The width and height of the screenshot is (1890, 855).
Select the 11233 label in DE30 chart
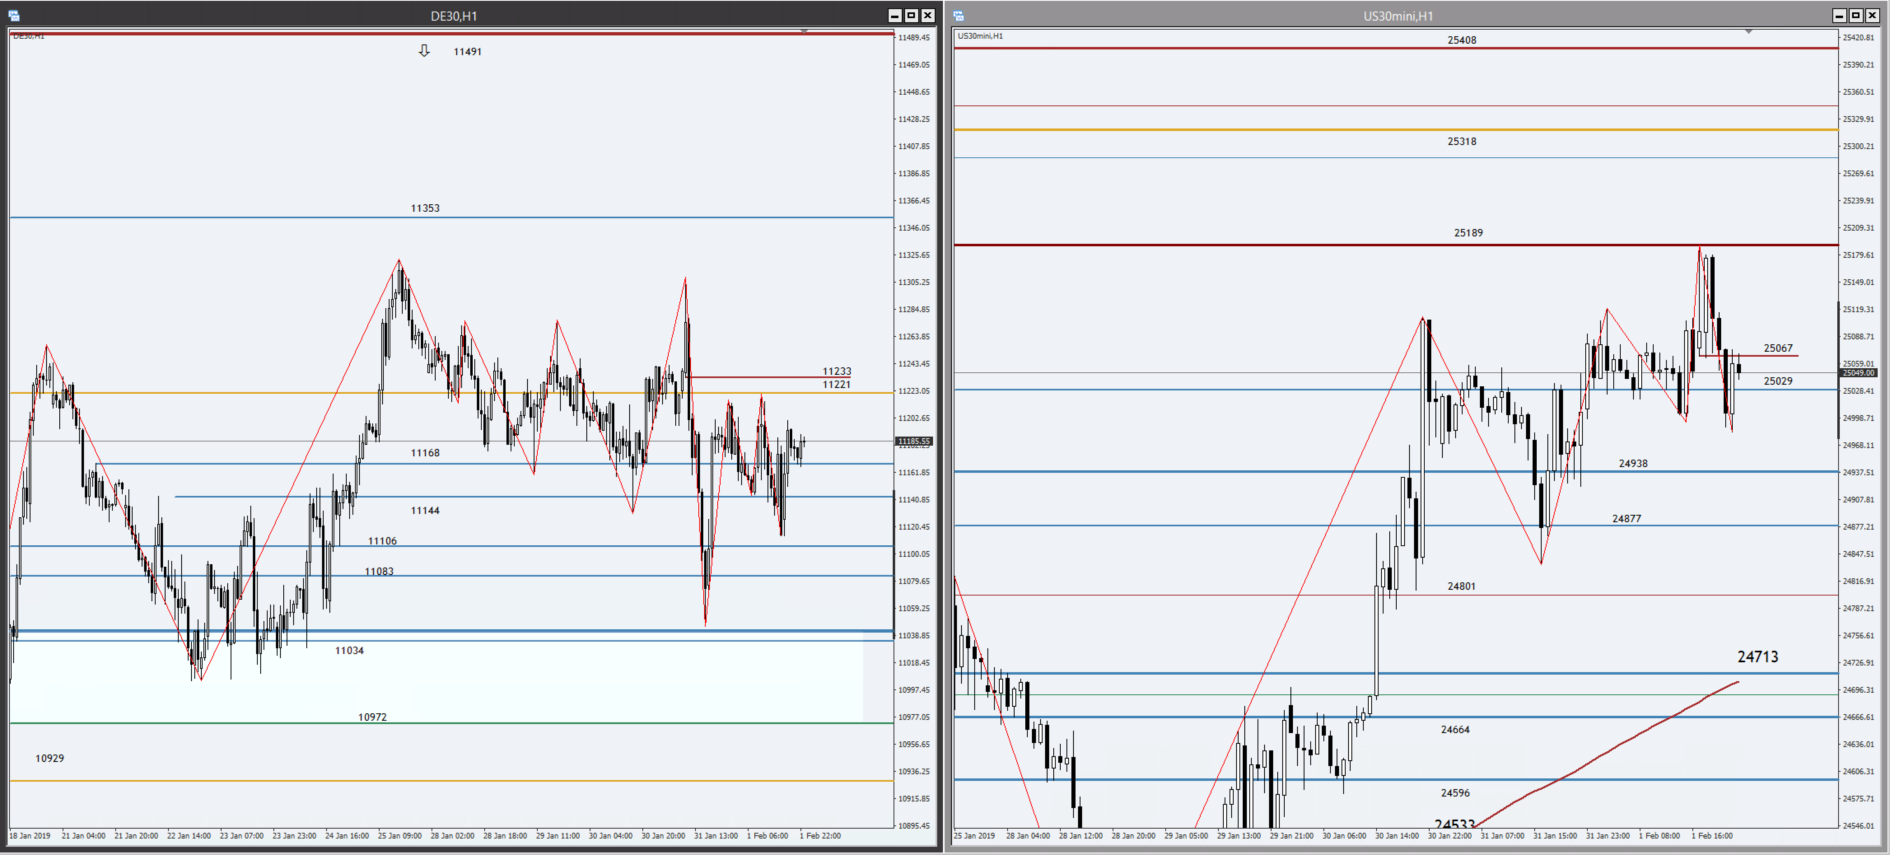point(836,371)
